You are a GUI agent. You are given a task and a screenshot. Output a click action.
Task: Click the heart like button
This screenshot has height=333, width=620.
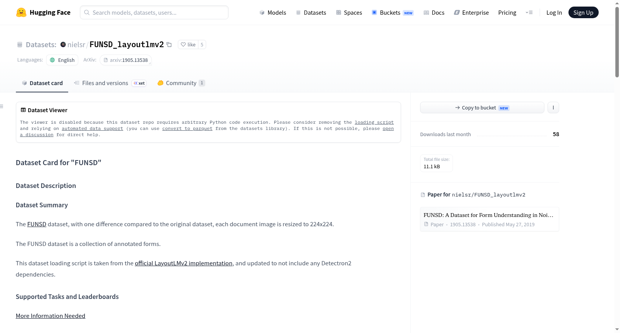[188, 44]
